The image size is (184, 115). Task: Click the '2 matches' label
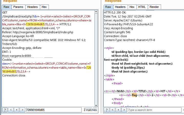(90, 110)
